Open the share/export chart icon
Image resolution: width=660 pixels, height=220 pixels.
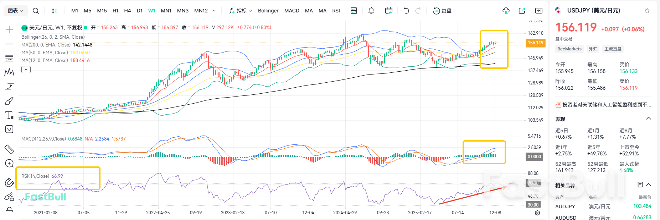pos(522,11)
